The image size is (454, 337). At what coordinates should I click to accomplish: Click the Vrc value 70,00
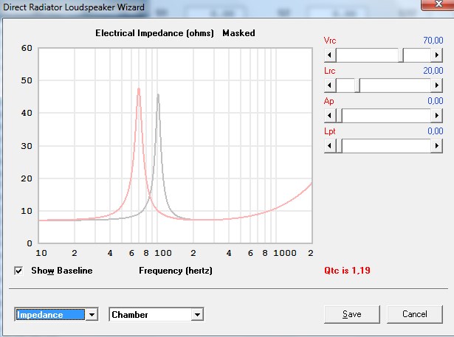[433, 41]
